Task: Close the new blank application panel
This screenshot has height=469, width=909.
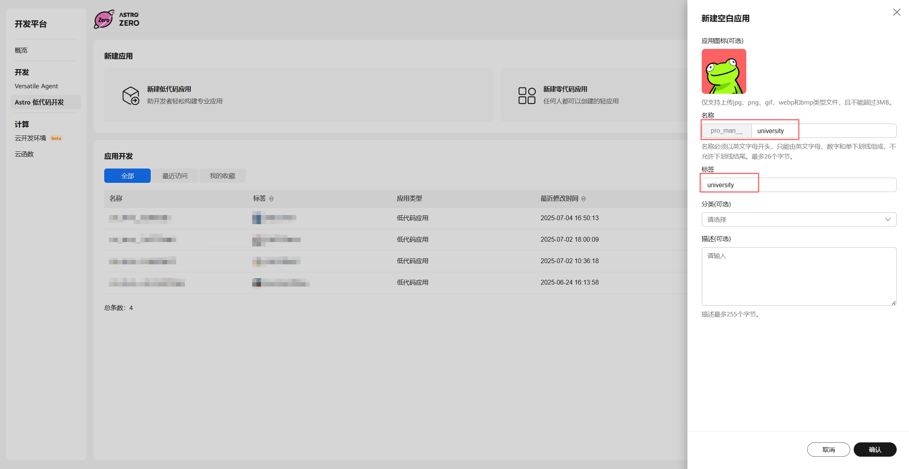Action: 896,12
